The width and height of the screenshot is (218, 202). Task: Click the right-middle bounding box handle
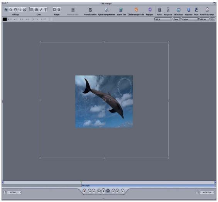[169, 100]
